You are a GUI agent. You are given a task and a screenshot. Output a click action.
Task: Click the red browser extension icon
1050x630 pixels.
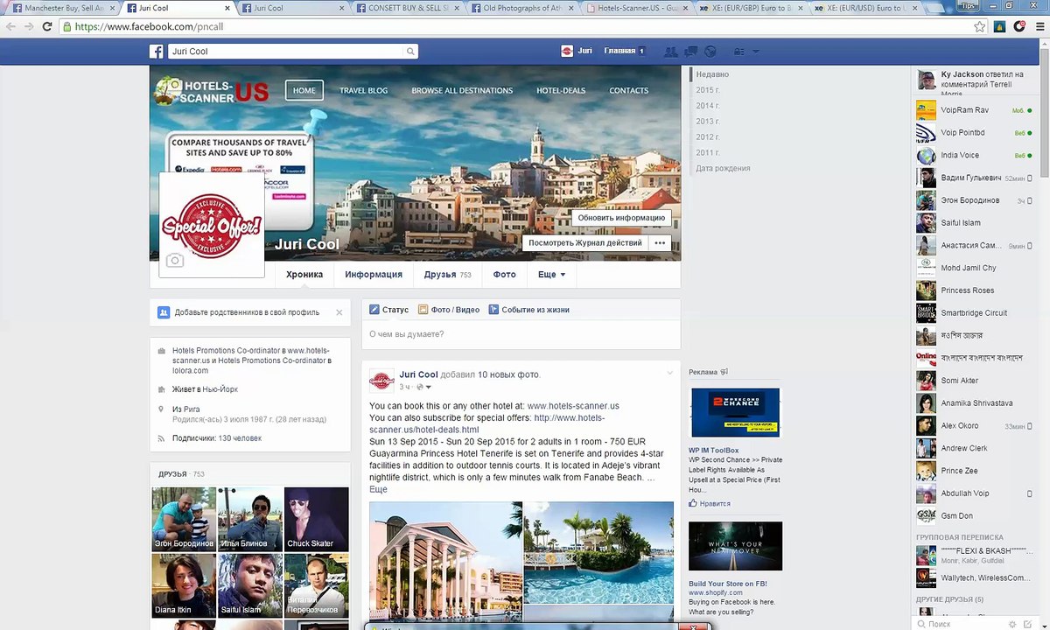pos(1020,26)
